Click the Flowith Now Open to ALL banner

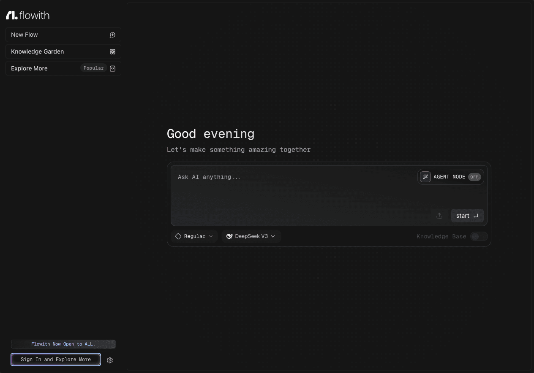pos(63,344)
